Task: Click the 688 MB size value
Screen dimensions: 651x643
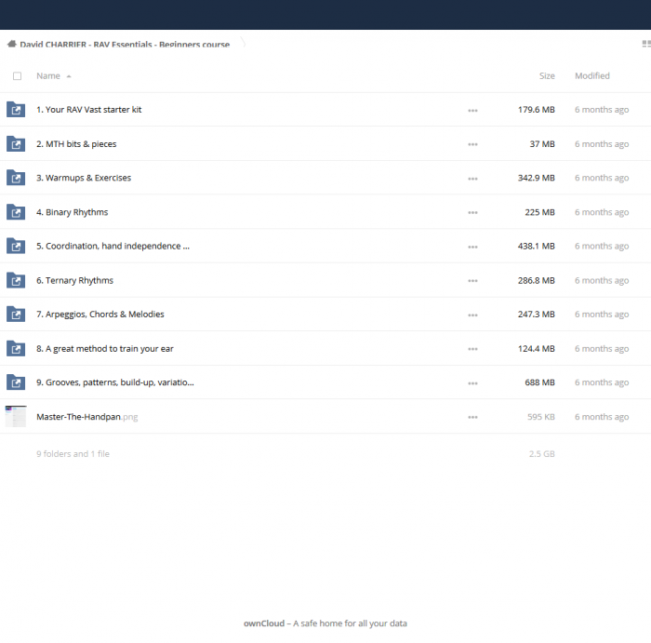Action: [x=539, y=382]
